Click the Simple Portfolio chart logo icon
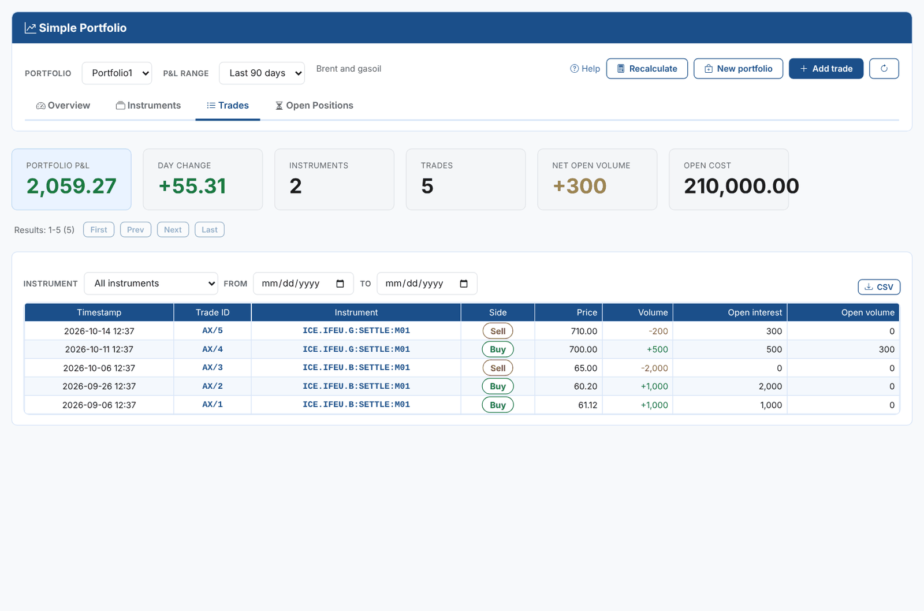 [x=31, y=28]
